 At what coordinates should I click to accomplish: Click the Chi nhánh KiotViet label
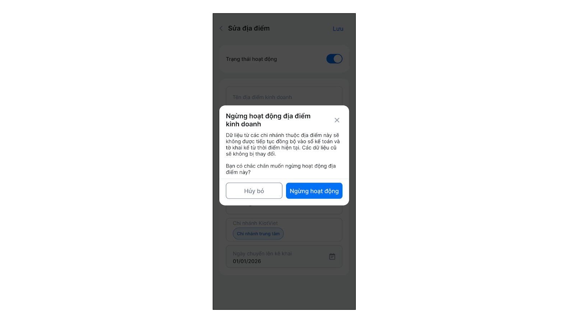255,223
